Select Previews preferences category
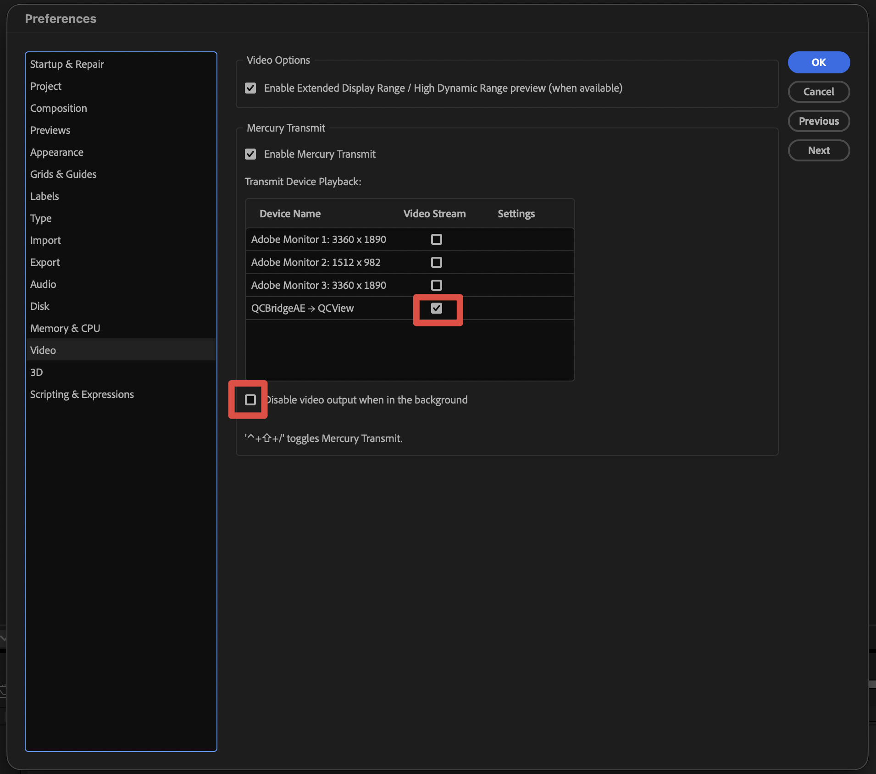Viewport: 876px width, 774px height. click(x=121, y=130)
